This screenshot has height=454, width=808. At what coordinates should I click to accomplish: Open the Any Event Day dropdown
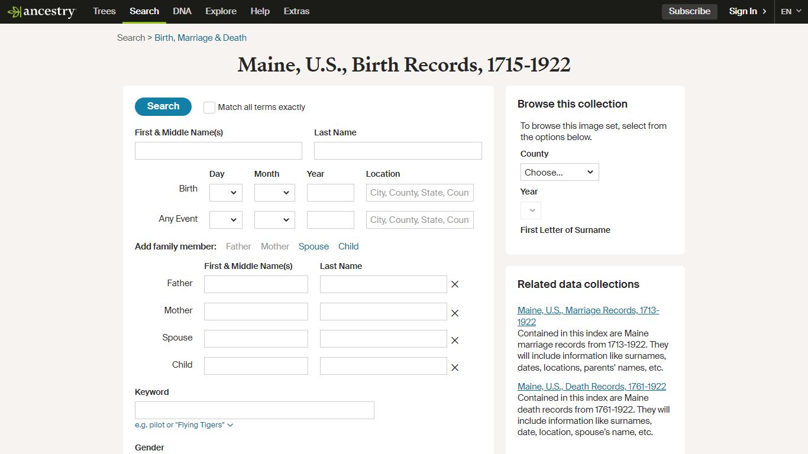(x=226, y=220)
